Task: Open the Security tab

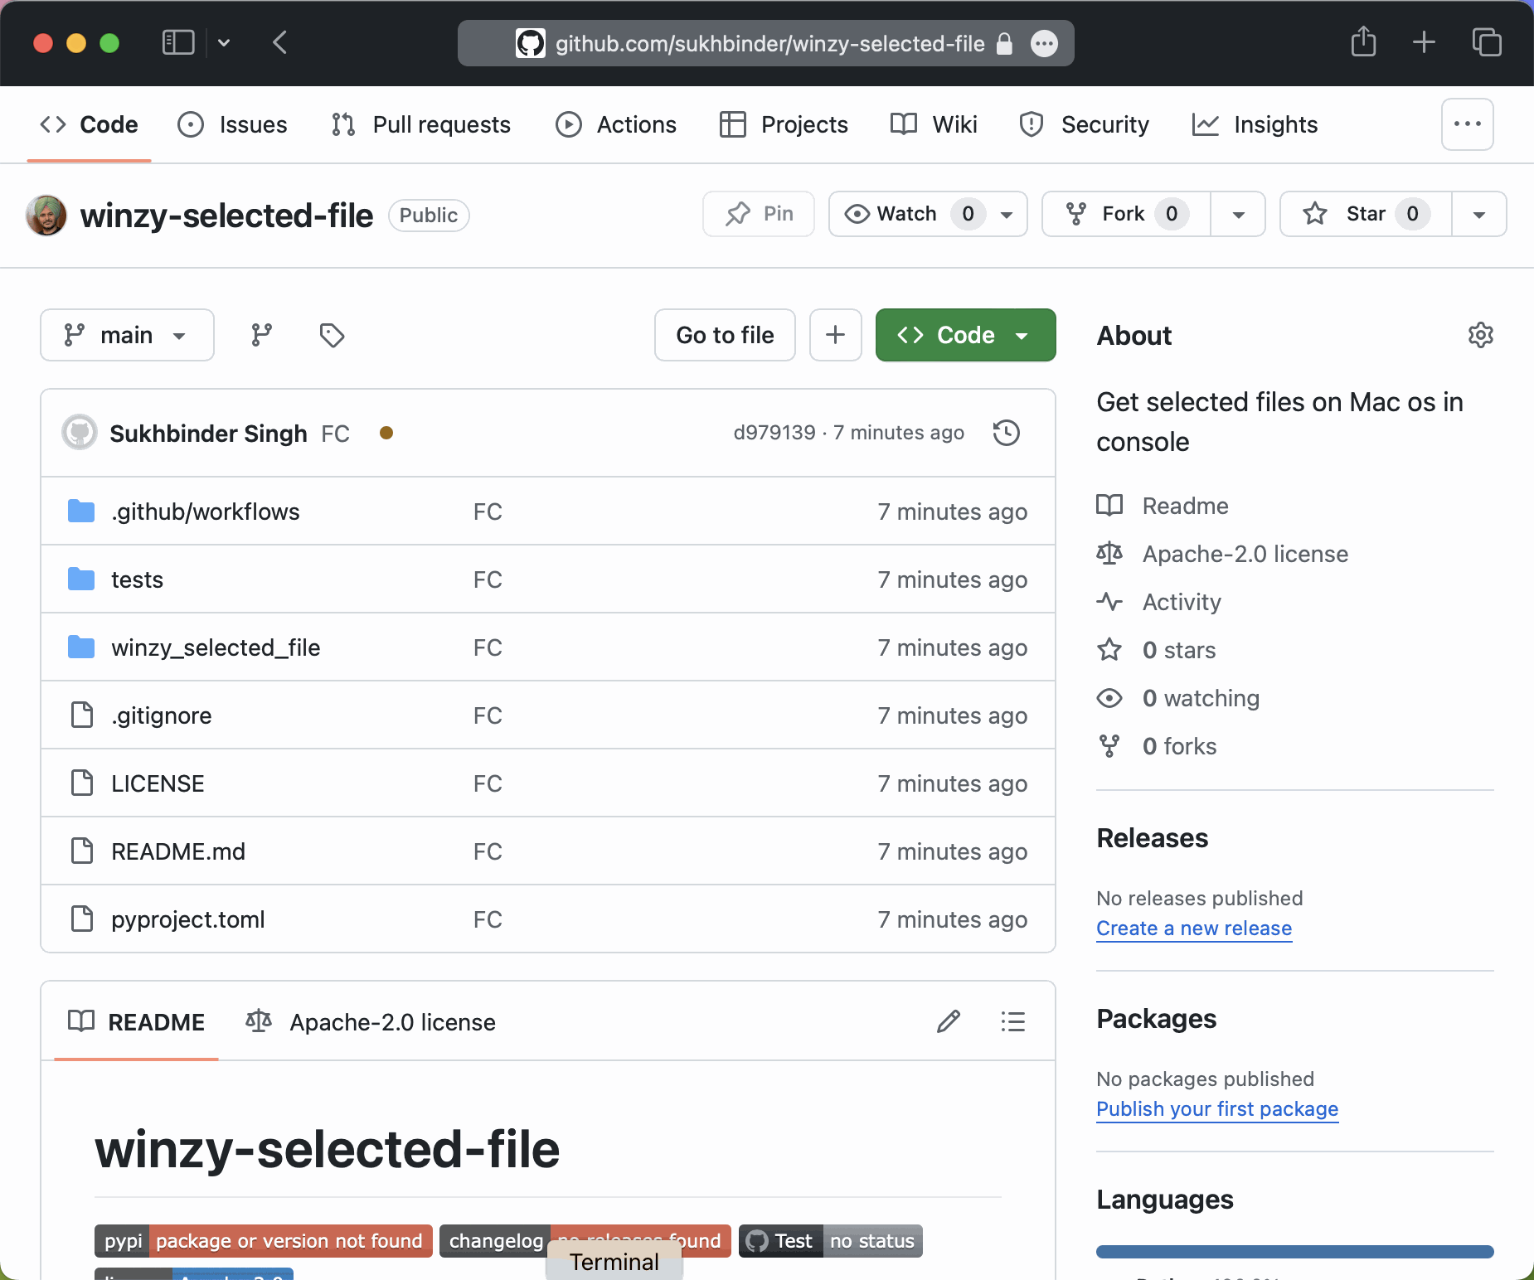Action: point(1084,124)
